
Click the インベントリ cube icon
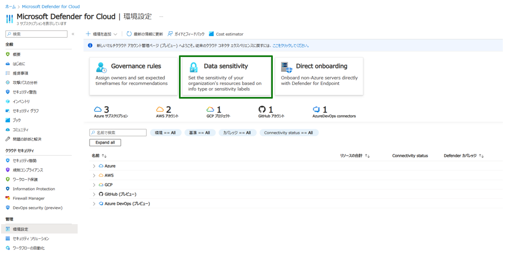coord(8,101)
